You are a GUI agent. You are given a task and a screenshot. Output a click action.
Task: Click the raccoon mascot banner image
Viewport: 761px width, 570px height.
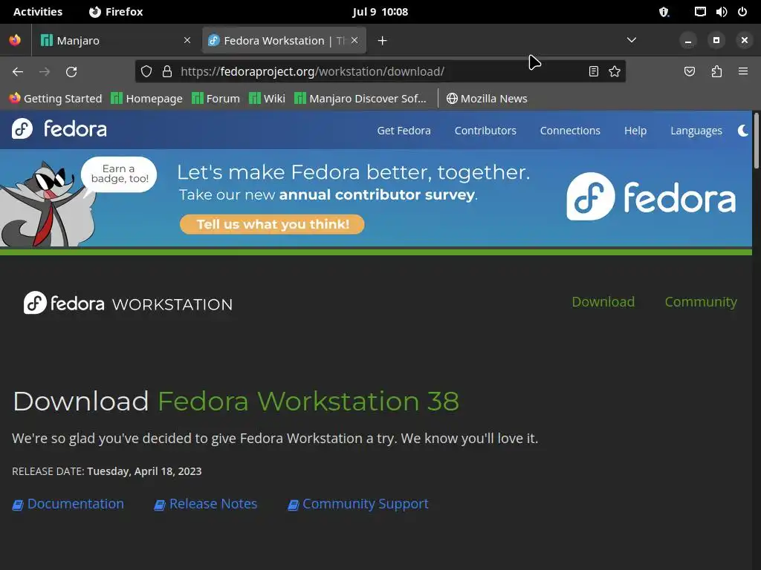click(48, 204)
